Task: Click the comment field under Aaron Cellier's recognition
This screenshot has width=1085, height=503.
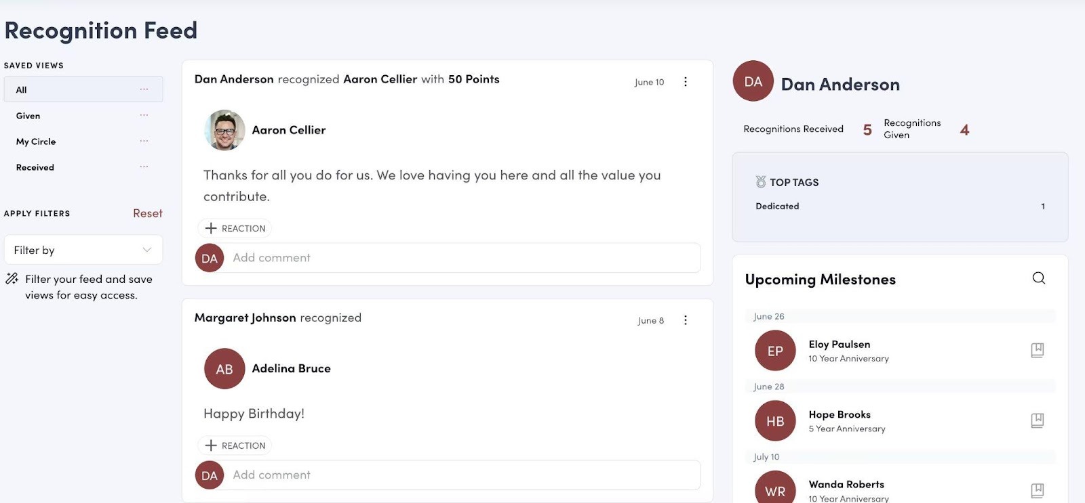Action: pos(461,258)
